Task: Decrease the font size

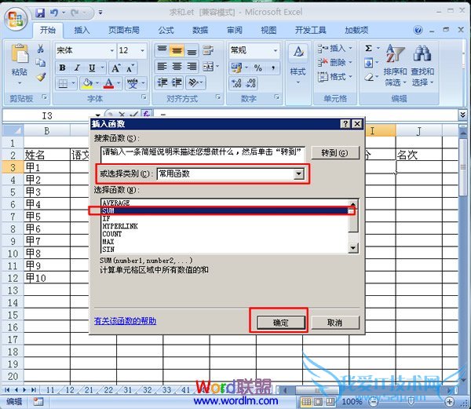Action: click(130, 68)
